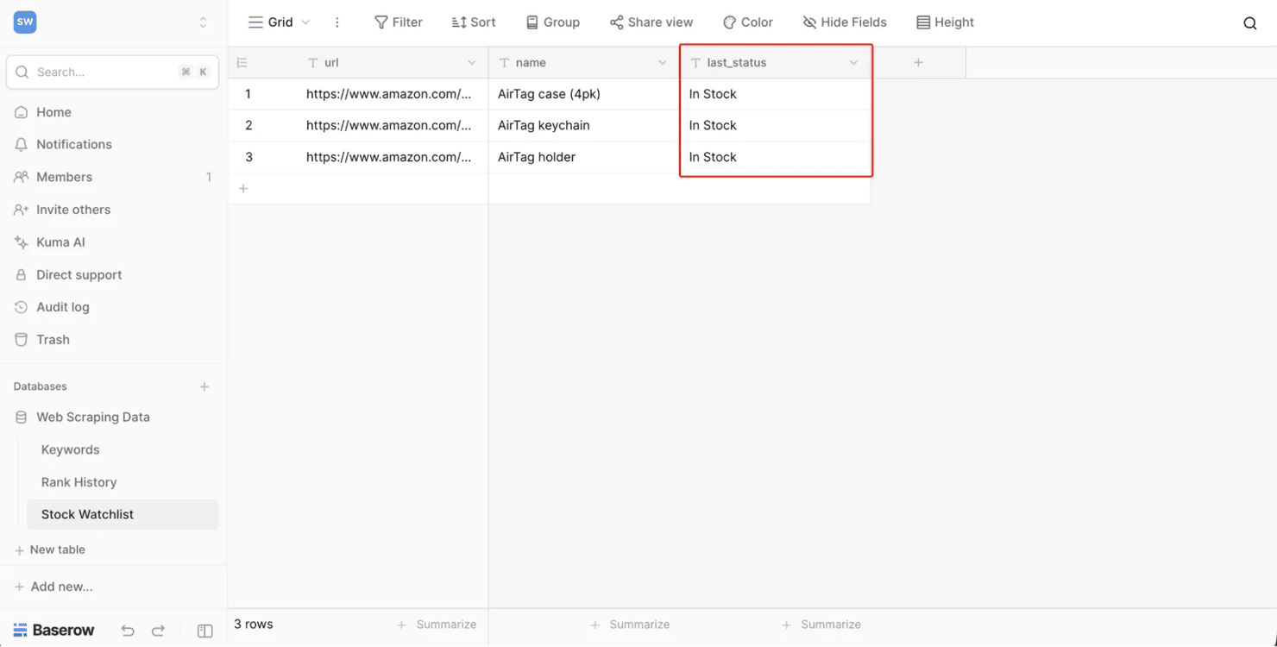Open Members page
This screenshot has height=647, width=1277.
pyautogui.click(x=64, y=177)
